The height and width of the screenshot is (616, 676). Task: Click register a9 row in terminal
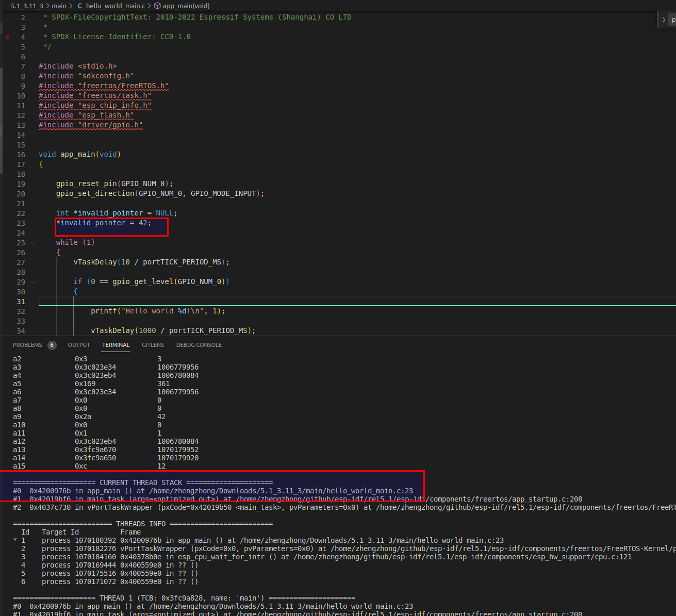pyautogui.click(x=89, y=417)
